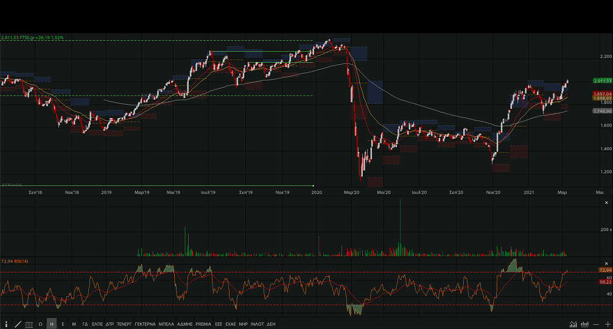Viewport: 613px width, 329px height.
Task: Load the ΜΠΕΛΑ symbol chart
Action: (x=166, y=324)
